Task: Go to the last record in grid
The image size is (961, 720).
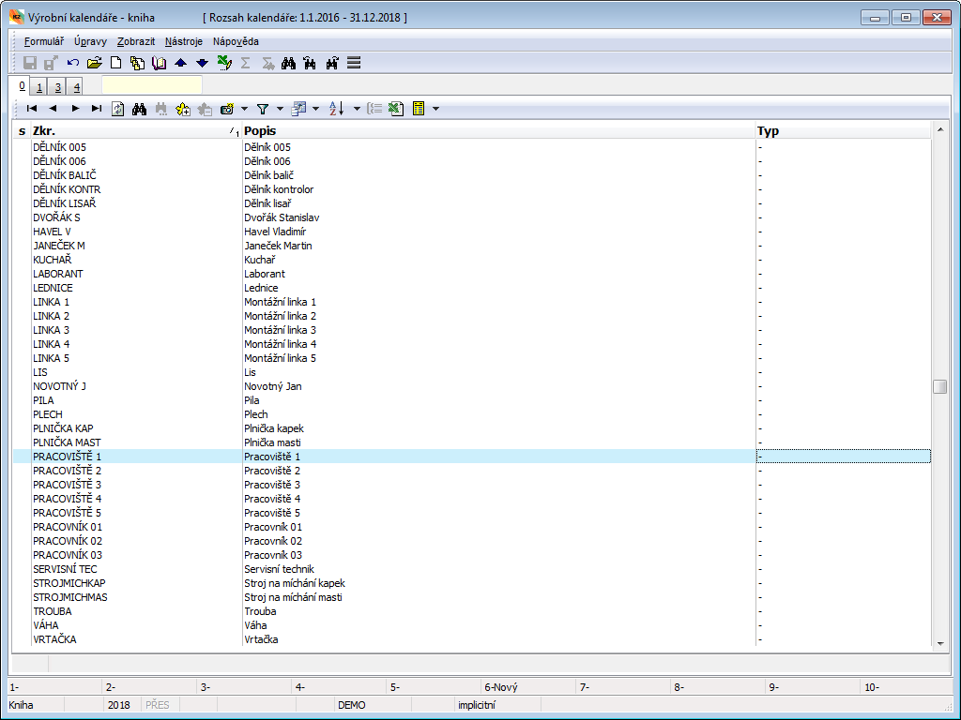Action: pyautogui.click(x=97, y=109)
